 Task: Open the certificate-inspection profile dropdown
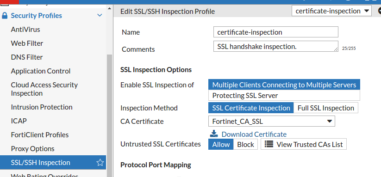pyautogui.click(x=331, y=11)
